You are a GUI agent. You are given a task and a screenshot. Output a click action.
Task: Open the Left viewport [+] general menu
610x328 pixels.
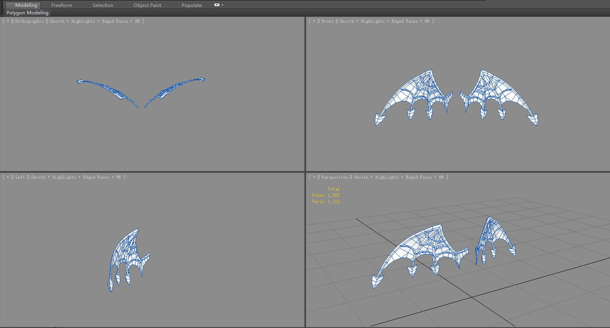pyautogui.click(x=8, y=177)
